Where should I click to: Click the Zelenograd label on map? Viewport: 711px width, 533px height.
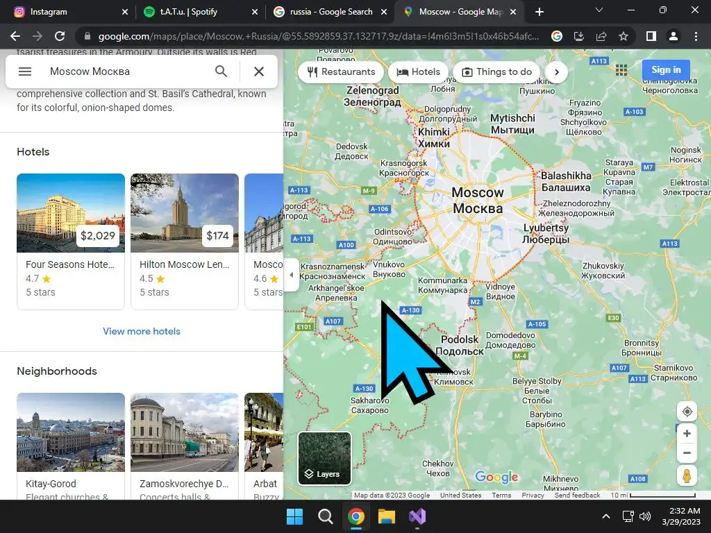373,96
